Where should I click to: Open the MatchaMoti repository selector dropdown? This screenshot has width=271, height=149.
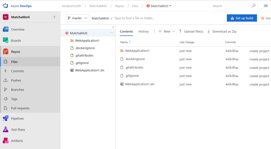click(x=159, y=6)
